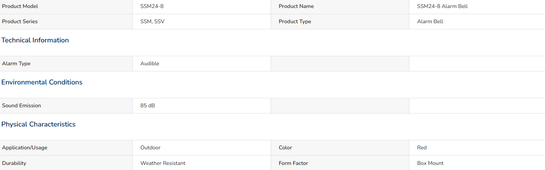
Task: Click the Product Type label
Action: click(295, 21)
